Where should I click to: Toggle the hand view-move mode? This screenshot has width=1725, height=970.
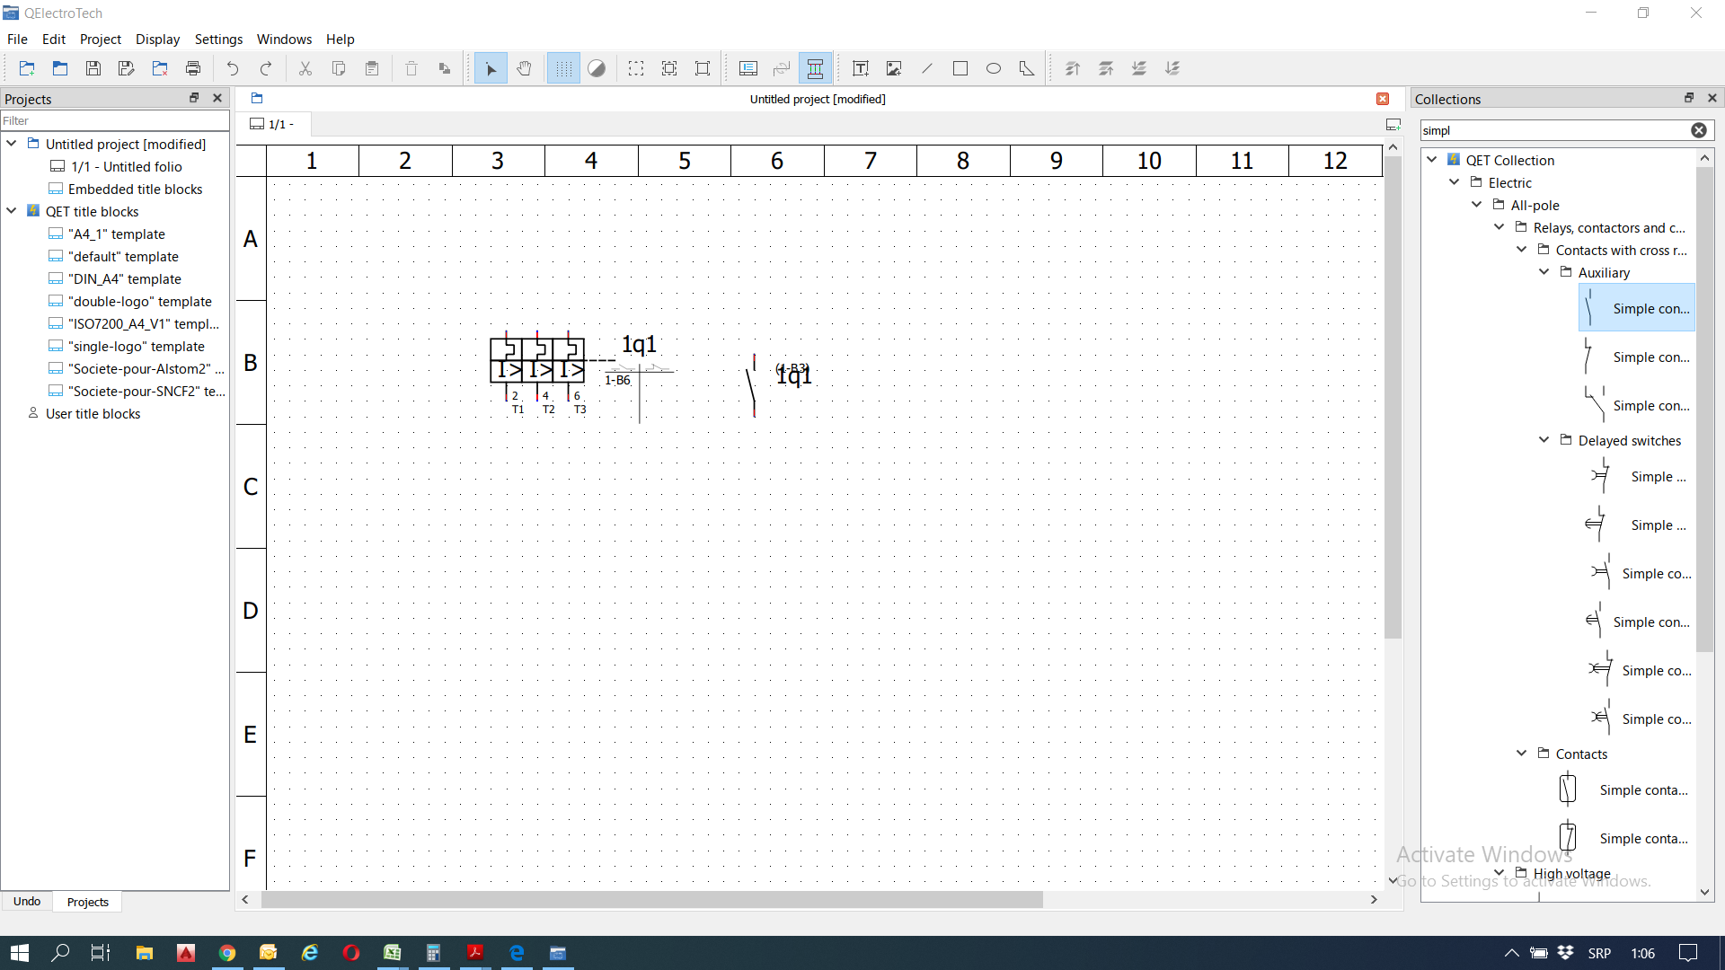tap(525, 68)
